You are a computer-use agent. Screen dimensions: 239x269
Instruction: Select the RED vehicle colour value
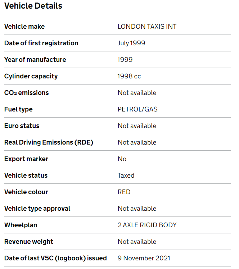[124, 192]
